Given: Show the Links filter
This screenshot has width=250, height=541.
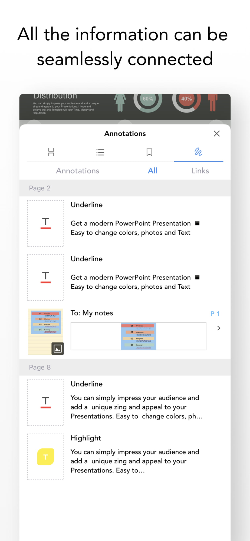Looking at the screenshot, I should [200, 171].
